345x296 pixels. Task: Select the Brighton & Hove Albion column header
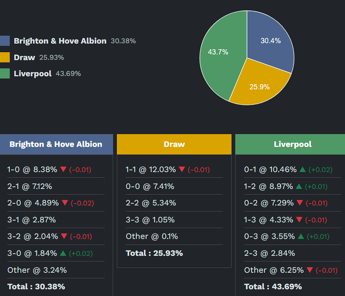pos(56,144)
